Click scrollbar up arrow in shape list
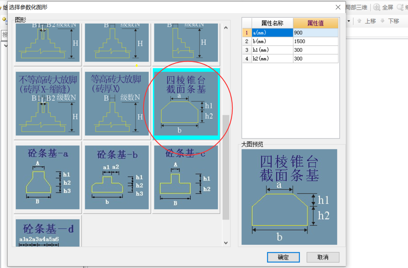Screen dimensions: 408x268 225,28
